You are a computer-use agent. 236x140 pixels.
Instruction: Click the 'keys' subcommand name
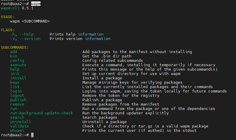click(x=15, y=83)
